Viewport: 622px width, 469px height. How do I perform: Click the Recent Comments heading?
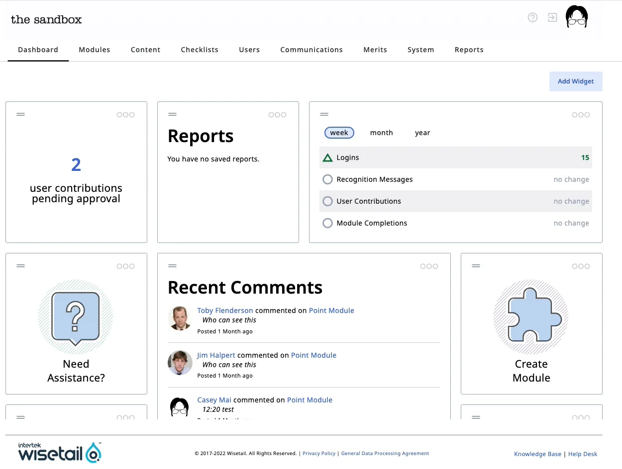[245, 288]
